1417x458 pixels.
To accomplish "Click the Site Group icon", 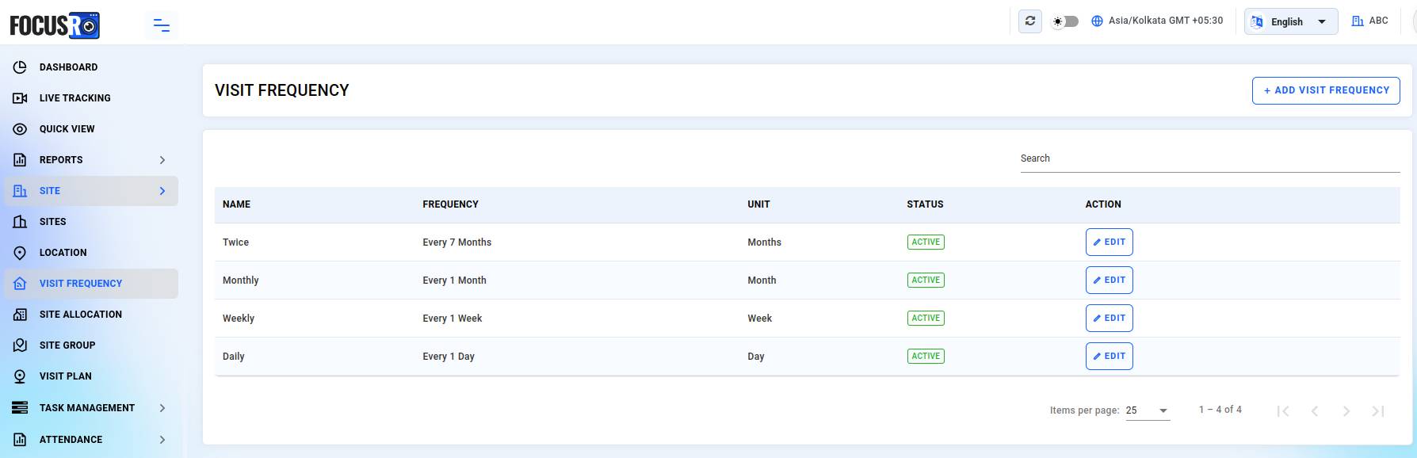I will click(x=21, y=345).
